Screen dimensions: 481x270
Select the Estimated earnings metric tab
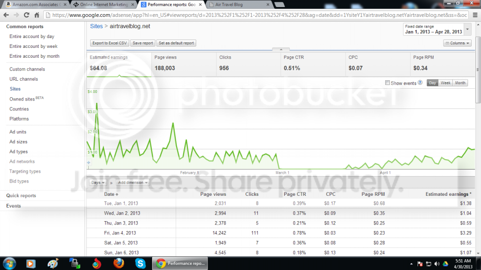pos(119,64)
